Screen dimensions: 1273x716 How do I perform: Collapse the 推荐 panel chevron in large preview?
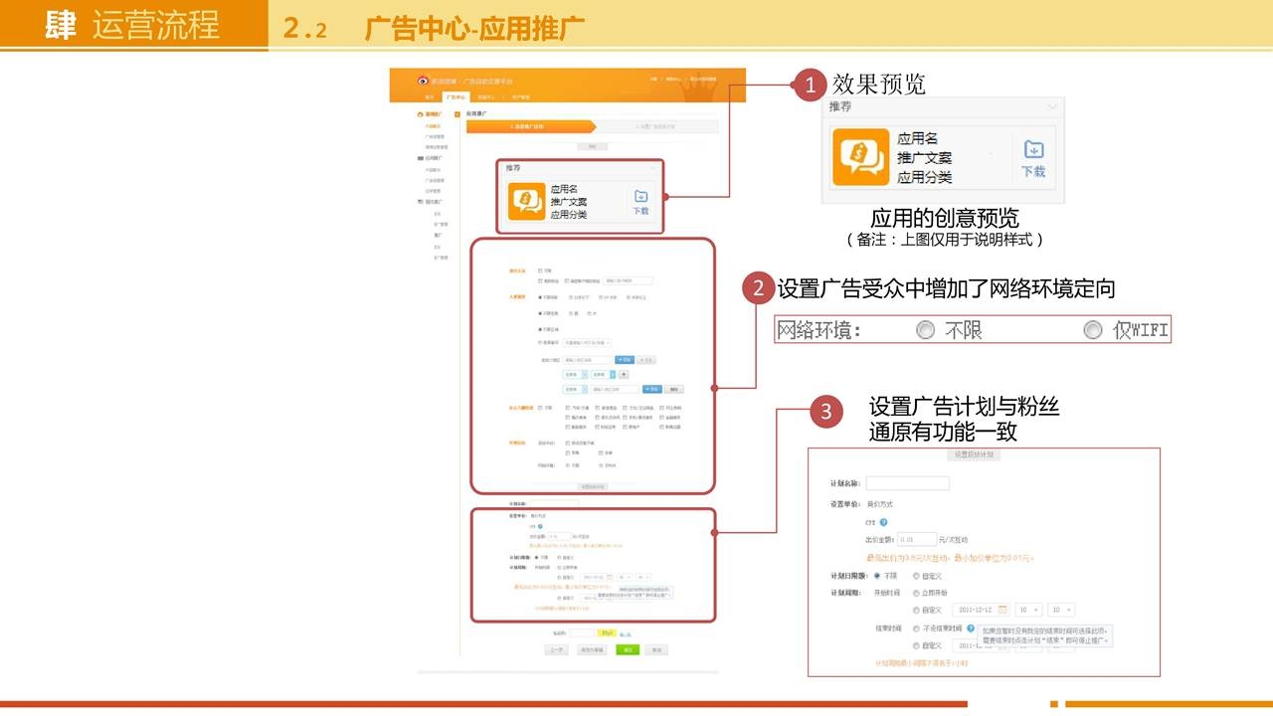[1051, 106]
